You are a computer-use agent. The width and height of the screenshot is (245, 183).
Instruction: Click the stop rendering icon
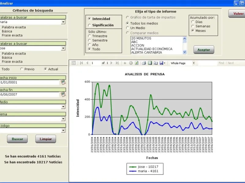[x=131, y=63]
